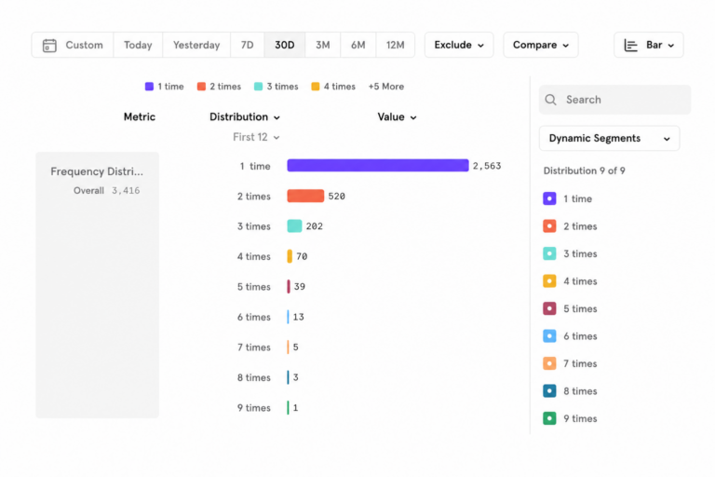
Task: Click the 8 times row label in the chart
Action: pos(254,377)
